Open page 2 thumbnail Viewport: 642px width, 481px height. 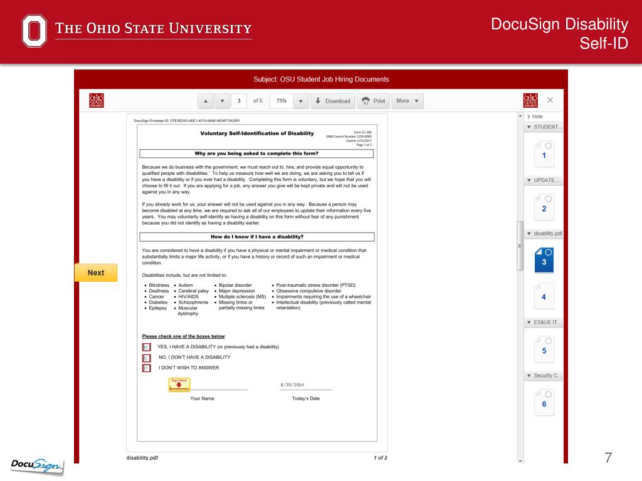544,207
